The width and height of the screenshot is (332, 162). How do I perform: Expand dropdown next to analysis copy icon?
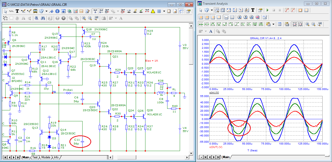point(212,10)
